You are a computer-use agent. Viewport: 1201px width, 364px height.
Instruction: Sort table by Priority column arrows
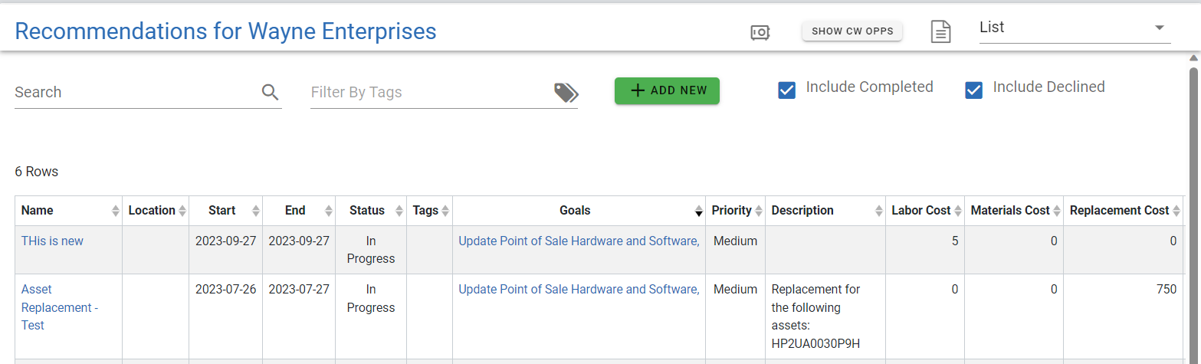(759, 211)
